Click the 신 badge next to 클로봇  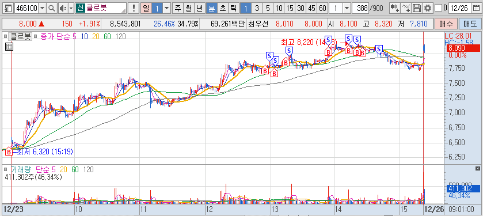tap(80, 8)
